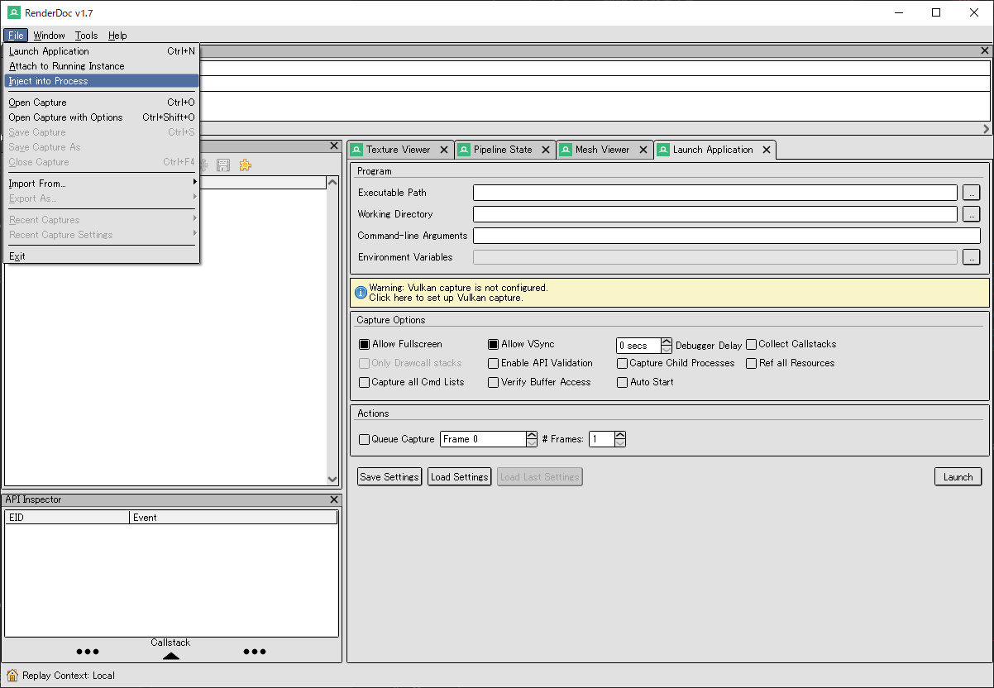Click the Save capture floppy disk icon
The height and width of the screenshot is (688, 994).
(x=223, y=165)
